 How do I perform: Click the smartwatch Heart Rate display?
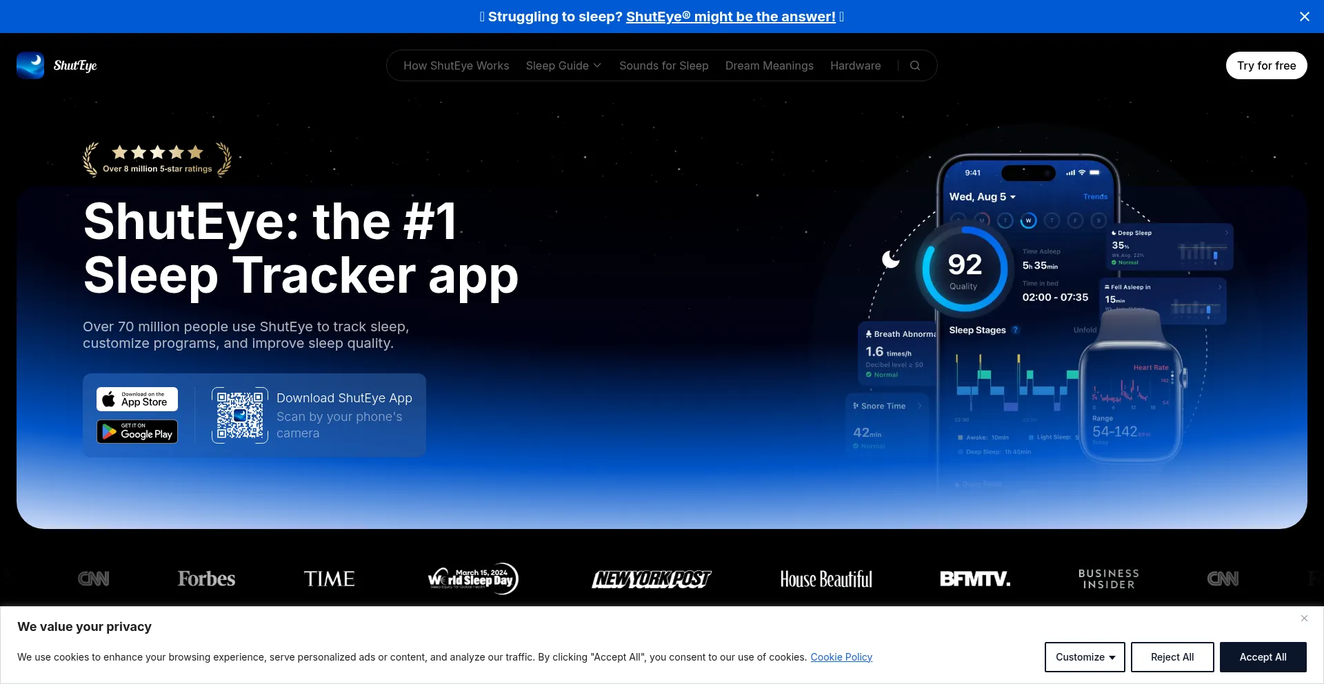click(x=1132, y=402)
